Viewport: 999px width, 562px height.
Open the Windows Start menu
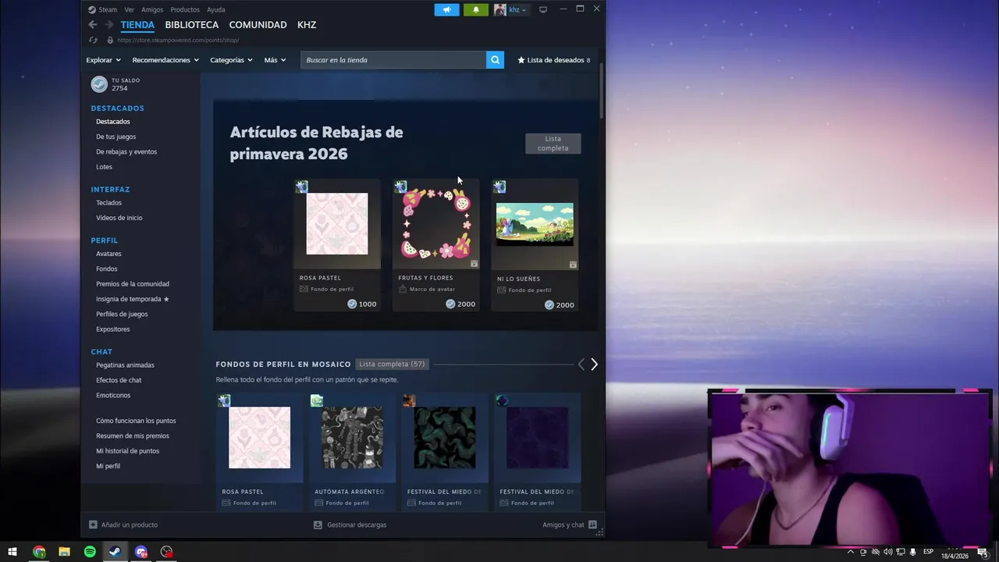pos(12,552)
